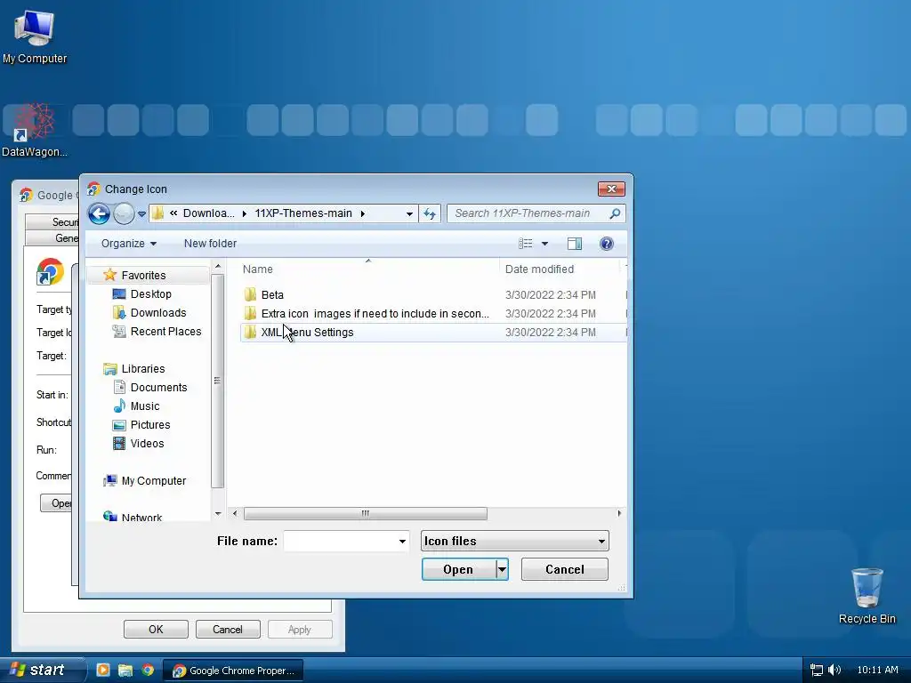Open the Videos library
Screen dimensions: 911x683
[x=147, y=443]
